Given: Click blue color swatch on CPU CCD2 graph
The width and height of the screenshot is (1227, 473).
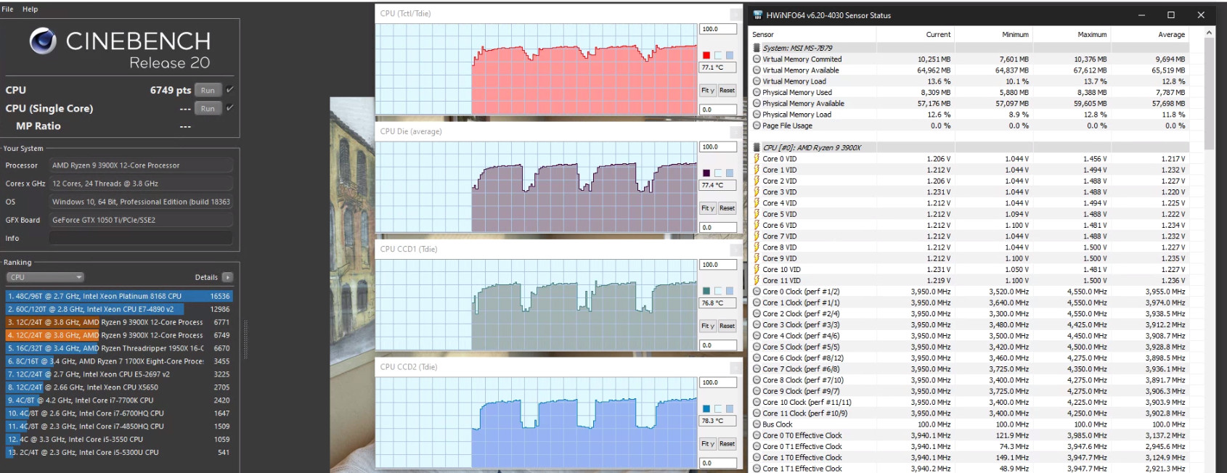Looking at the screenshot, I should tap(706, 408).
